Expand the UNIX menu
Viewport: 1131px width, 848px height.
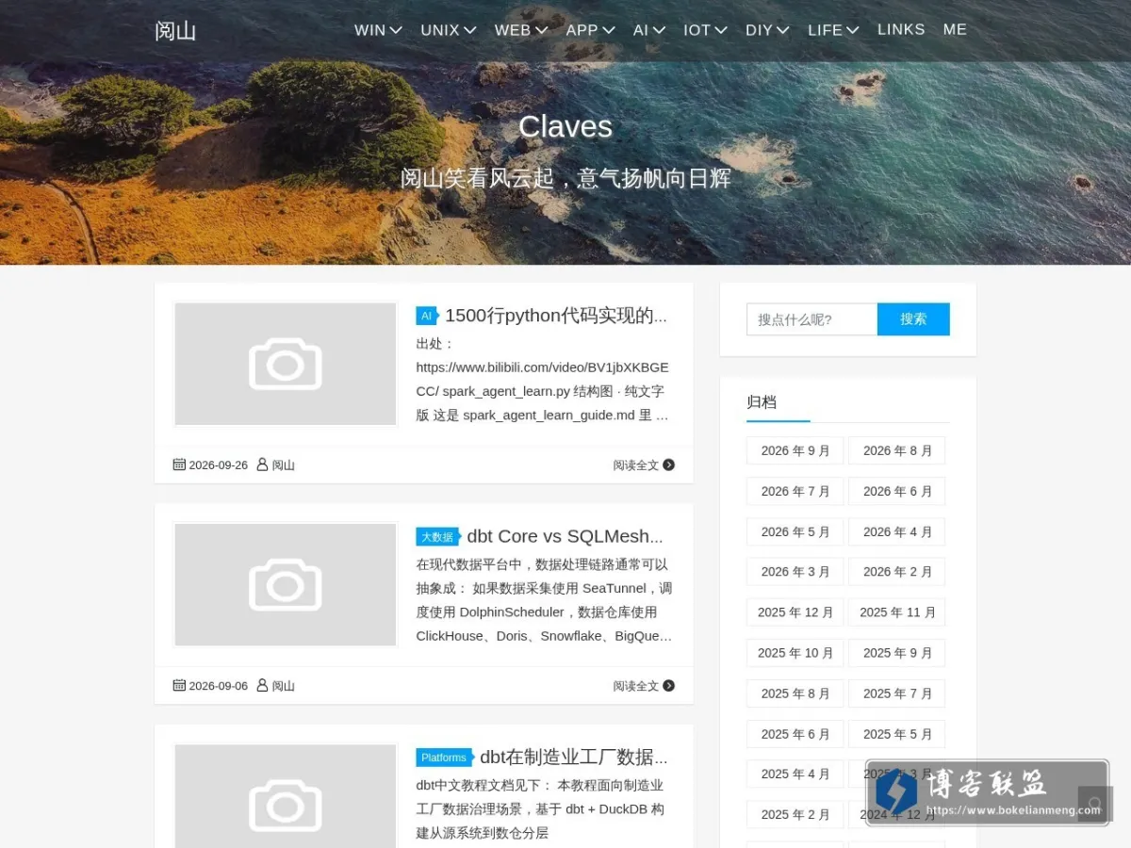coord(447,30)
